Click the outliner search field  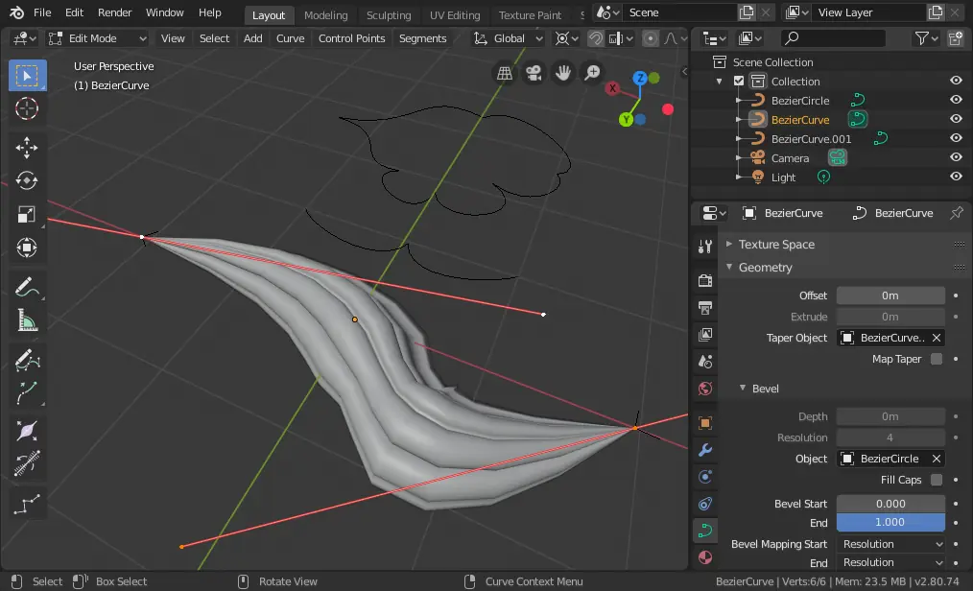(x=833, y=38)
